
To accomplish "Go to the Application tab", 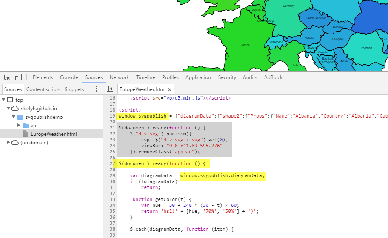I will [198, 77].
